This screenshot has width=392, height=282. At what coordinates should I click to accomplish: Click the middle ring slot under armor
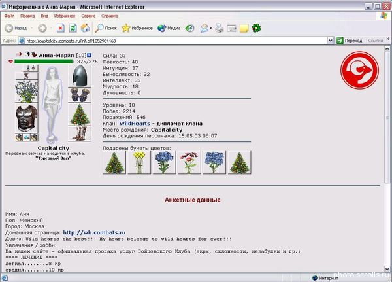tap(27, 137)
